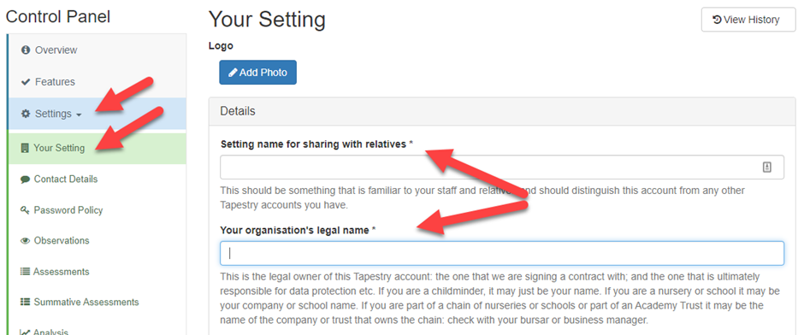Click the Your Setting building icon
The height and width of the screenshot is (335, 804).
click(24, 148)
